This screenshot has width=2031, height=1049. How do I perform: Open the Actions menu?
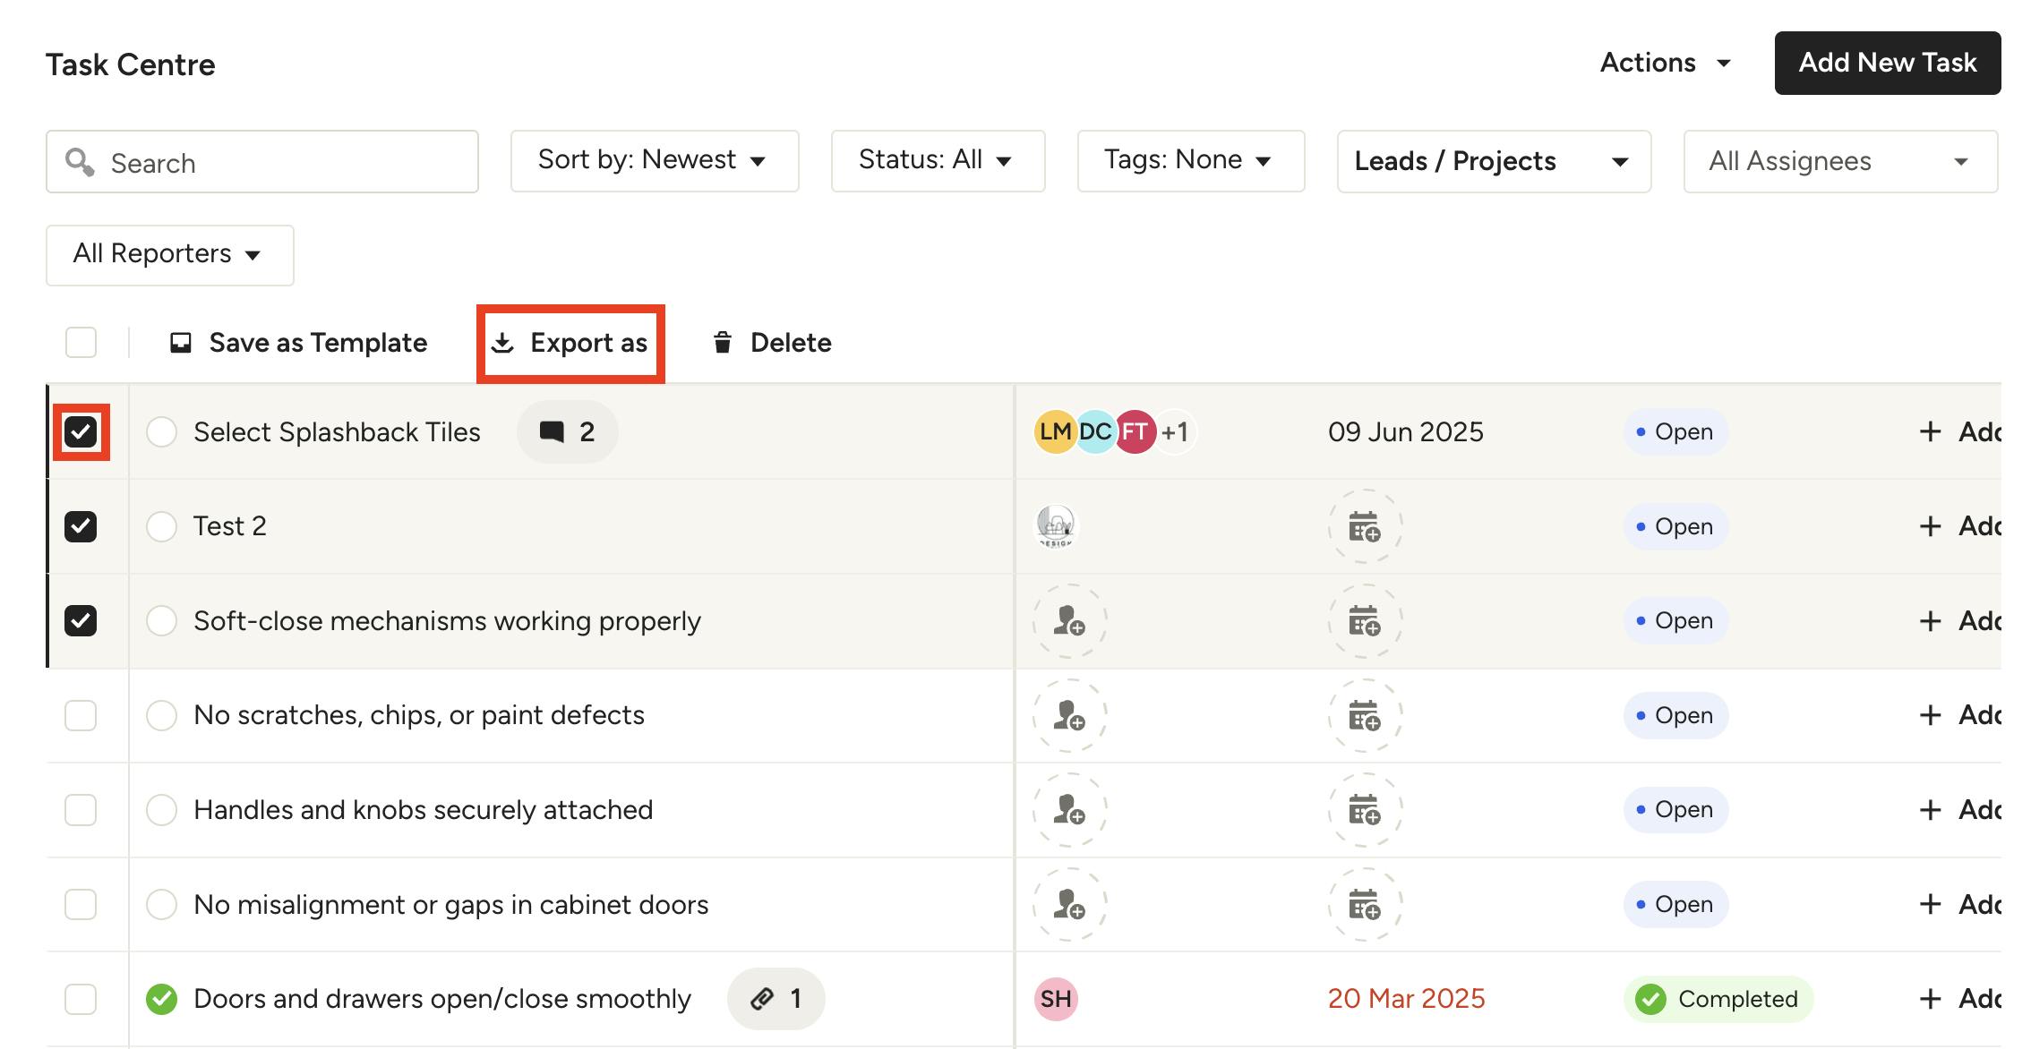(x=1665, y=63)
